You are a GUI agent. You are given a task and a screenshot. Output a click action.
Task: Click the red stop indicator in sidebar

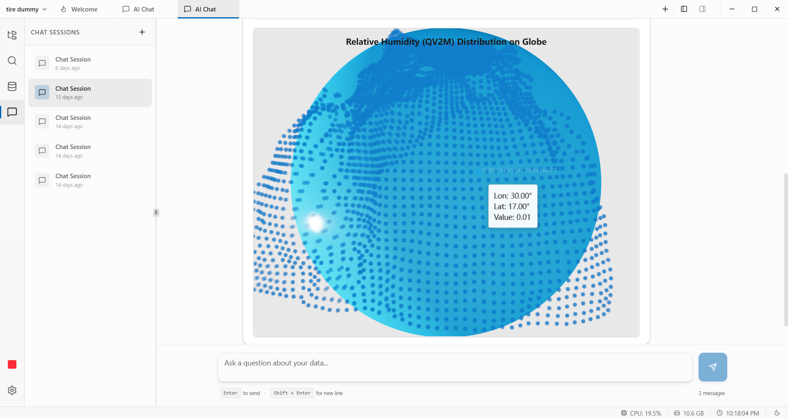(12, 364)
